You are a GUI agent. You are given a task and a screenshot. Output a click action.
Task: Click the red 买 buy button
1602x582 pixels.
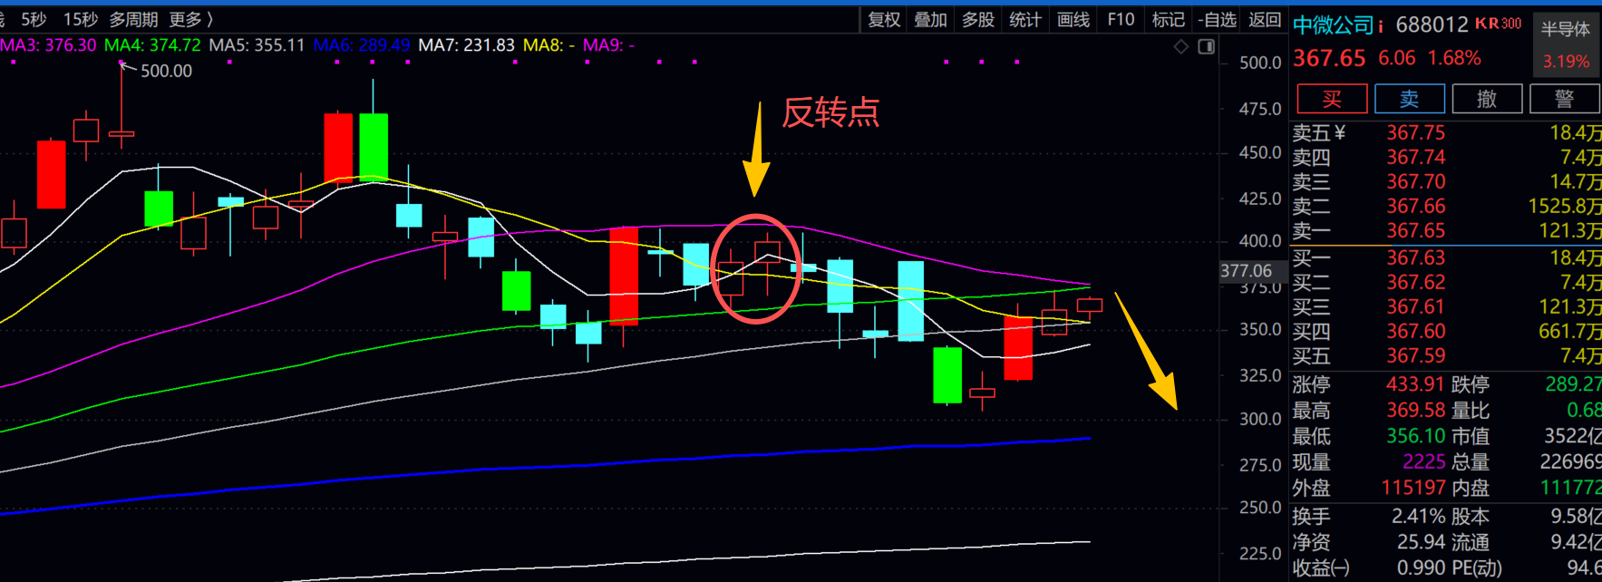pos(1332,99)
